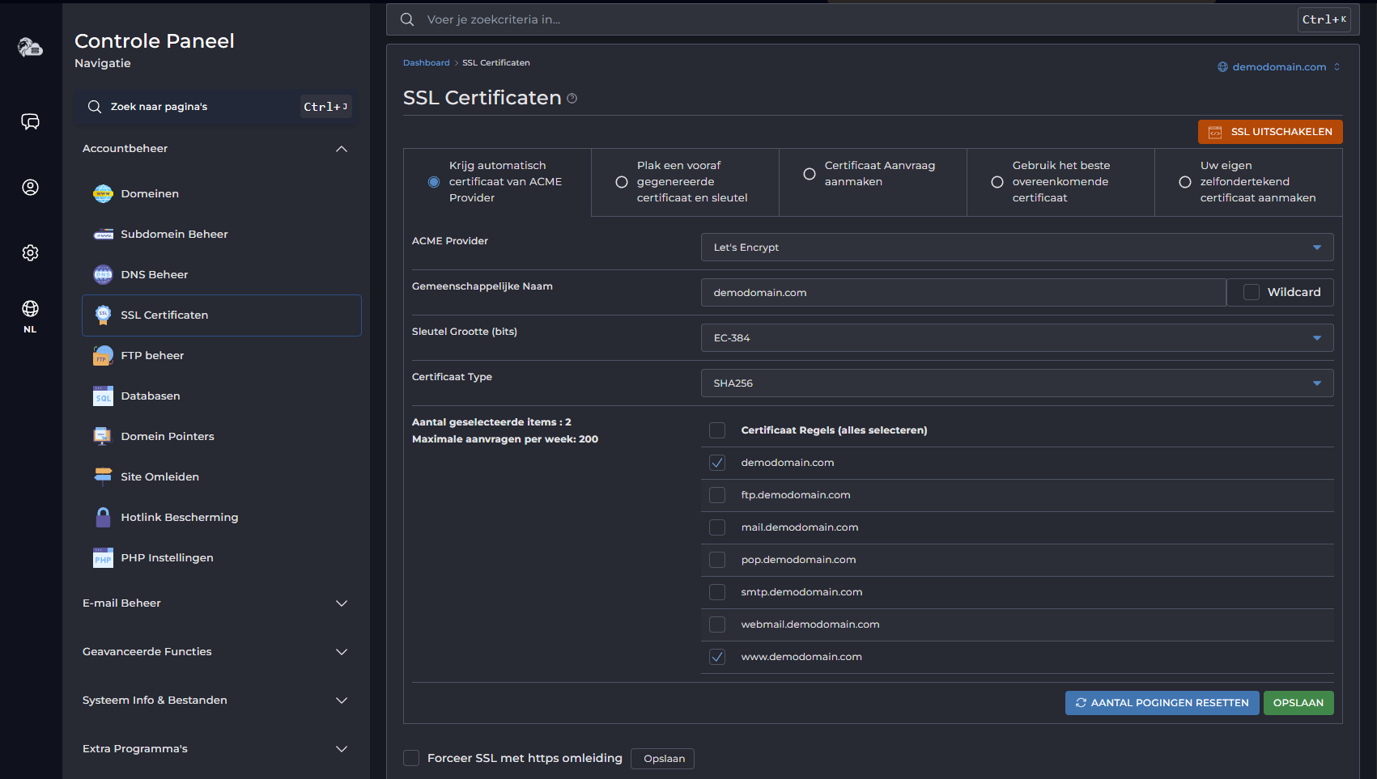Uncheck the www.demodomain.com entry
This screenshot has width=1377, height=779.
pos(717,657)
